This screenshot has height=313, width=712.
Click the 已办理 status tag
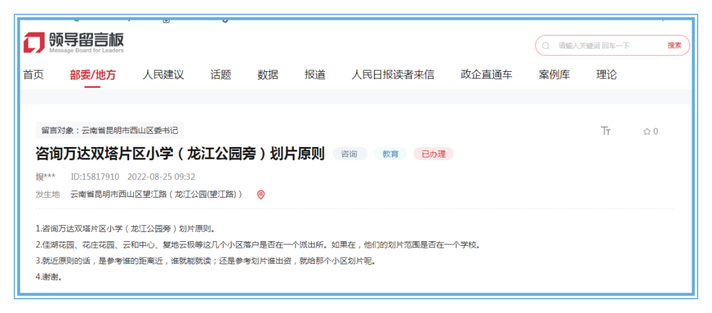click(433, 154)
